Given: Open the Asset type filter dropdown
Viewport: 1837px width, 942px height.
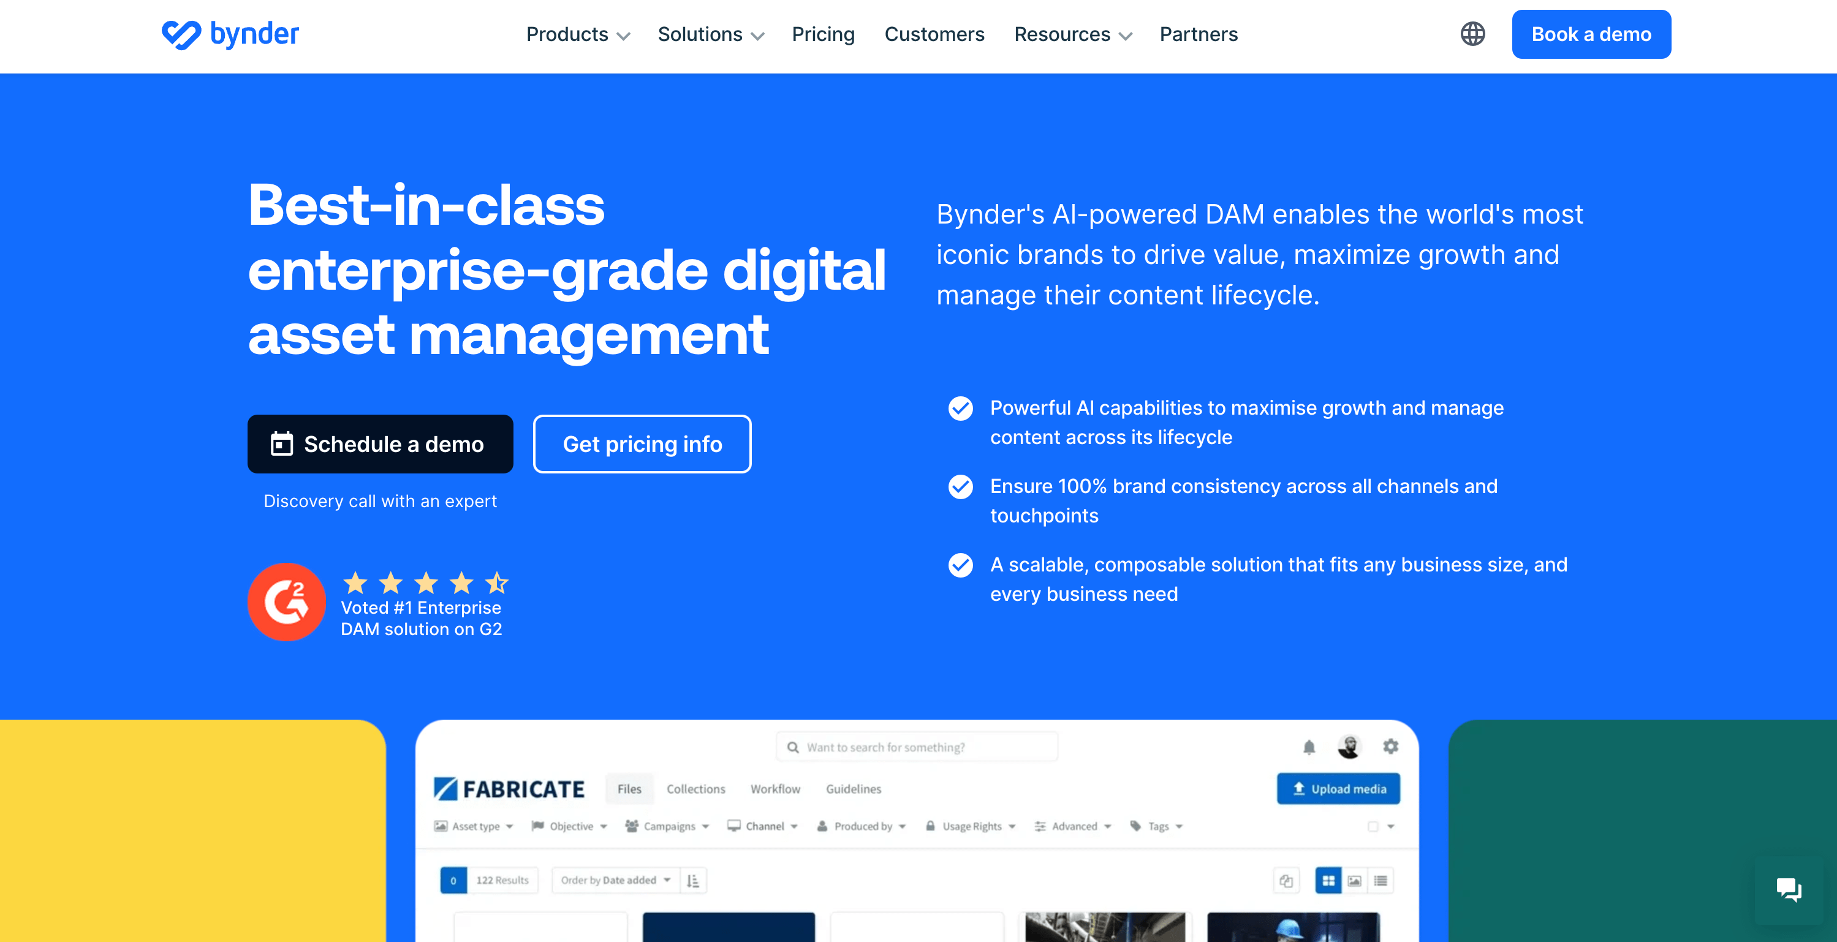Looking at the screenshot, I should (474, 827).
